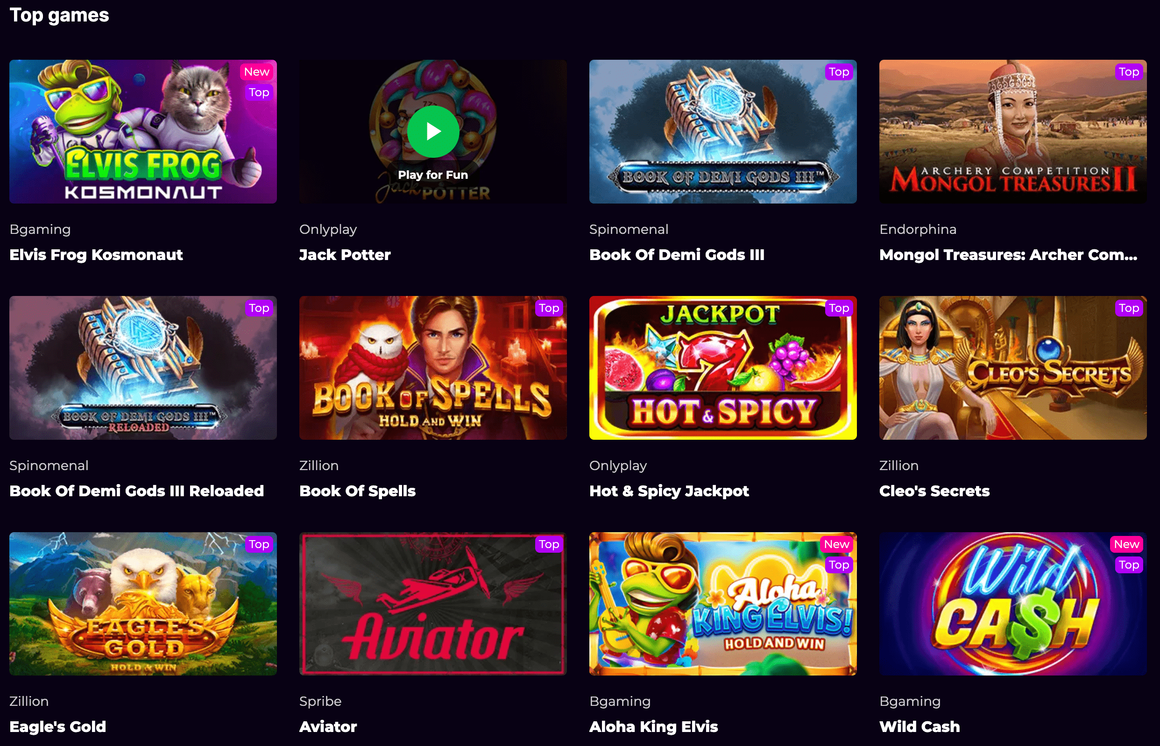Click the Play for Fun label
The width and height of the screenshot is (1160, 746).
click(x=433, y=175)
